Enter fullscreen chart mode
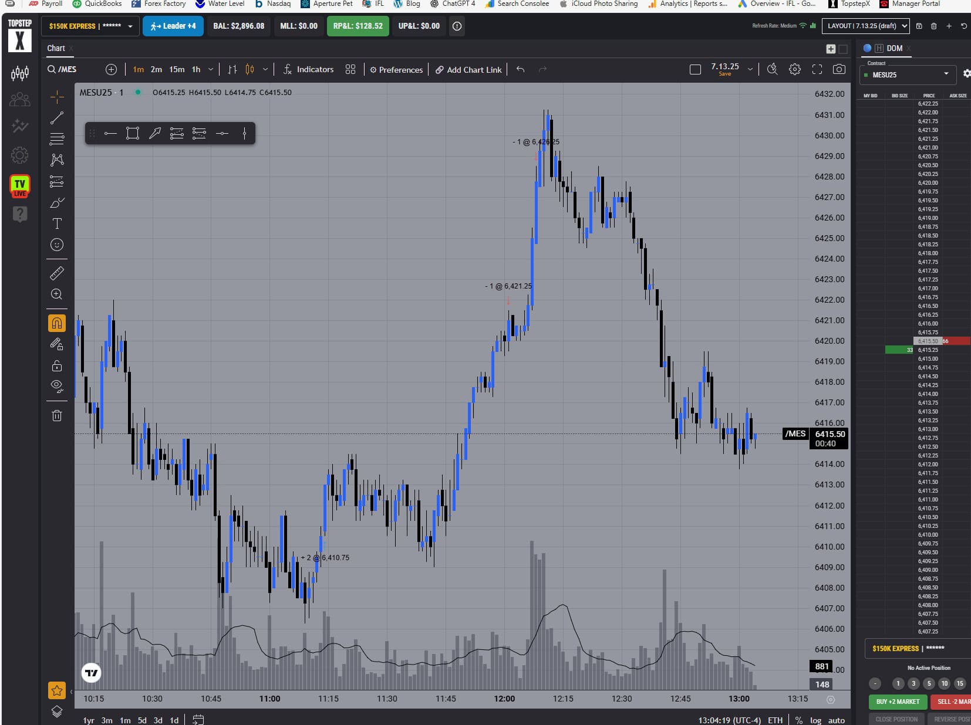 tap(817, 69)
